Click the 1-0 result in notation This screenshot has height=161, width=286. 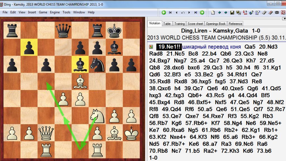[153, 158]
